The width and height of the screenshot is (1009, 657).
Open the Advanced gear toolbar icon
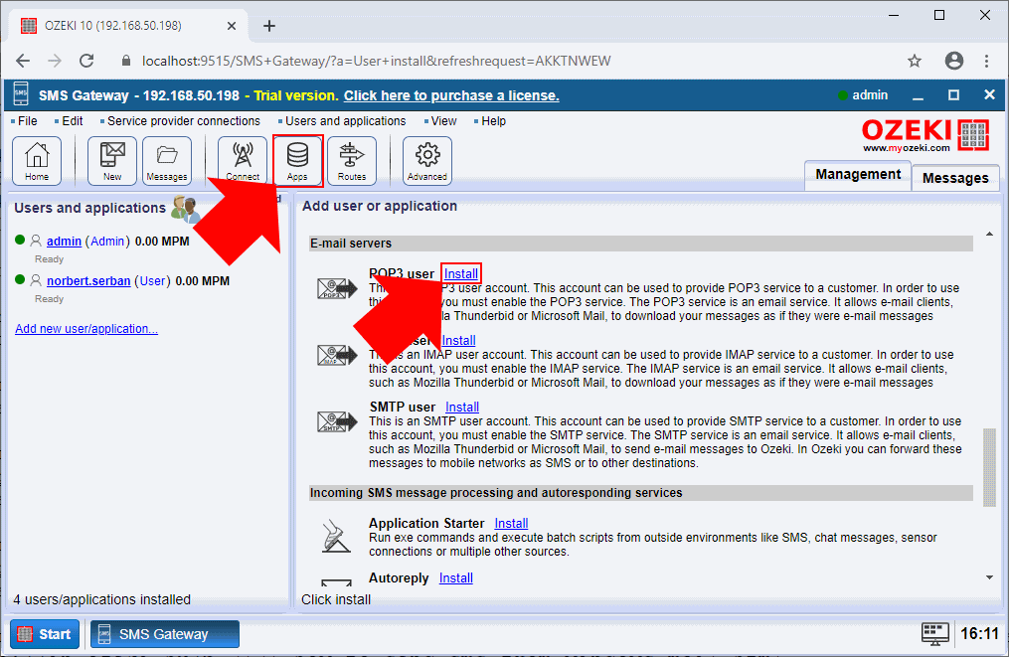pyautogui.click(x=427, y=161)
